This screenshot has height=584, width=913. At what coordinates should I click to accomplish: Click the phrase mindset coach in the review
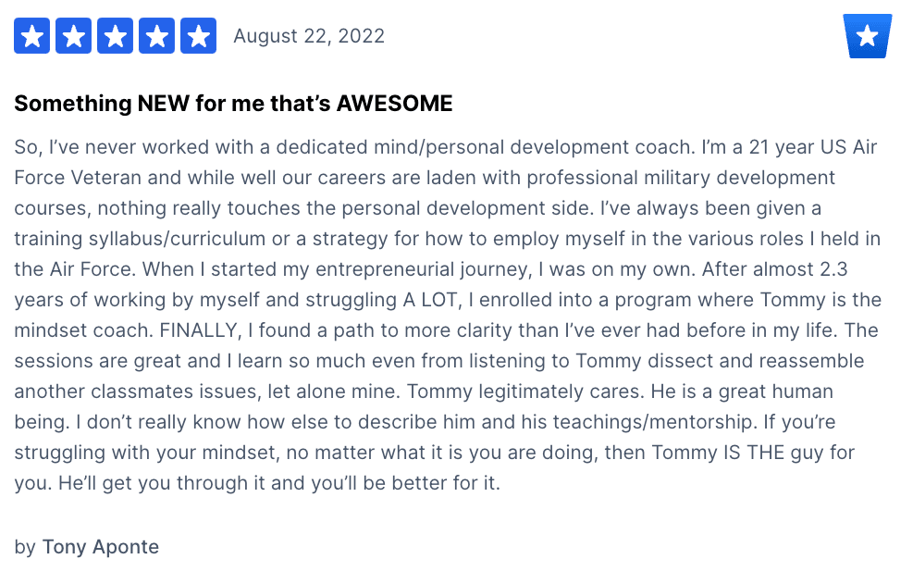click(x=83, y=330)
